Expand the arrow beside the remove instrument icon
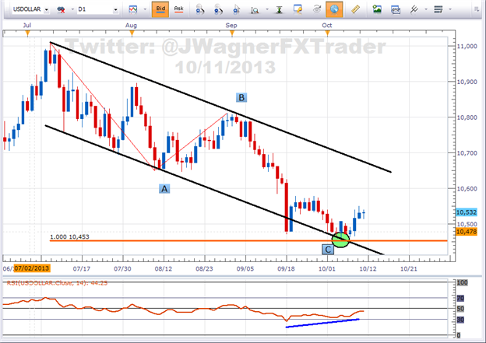Screen dimensions: 486x343 coord(72,9)
